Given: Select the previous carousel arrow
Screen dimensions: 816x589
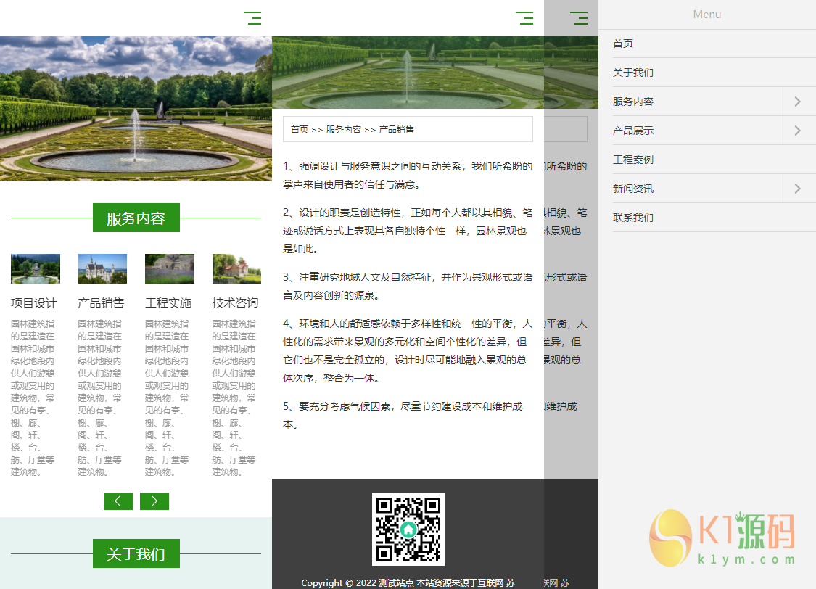Looking at the screenshot, I should pos(118,501).
